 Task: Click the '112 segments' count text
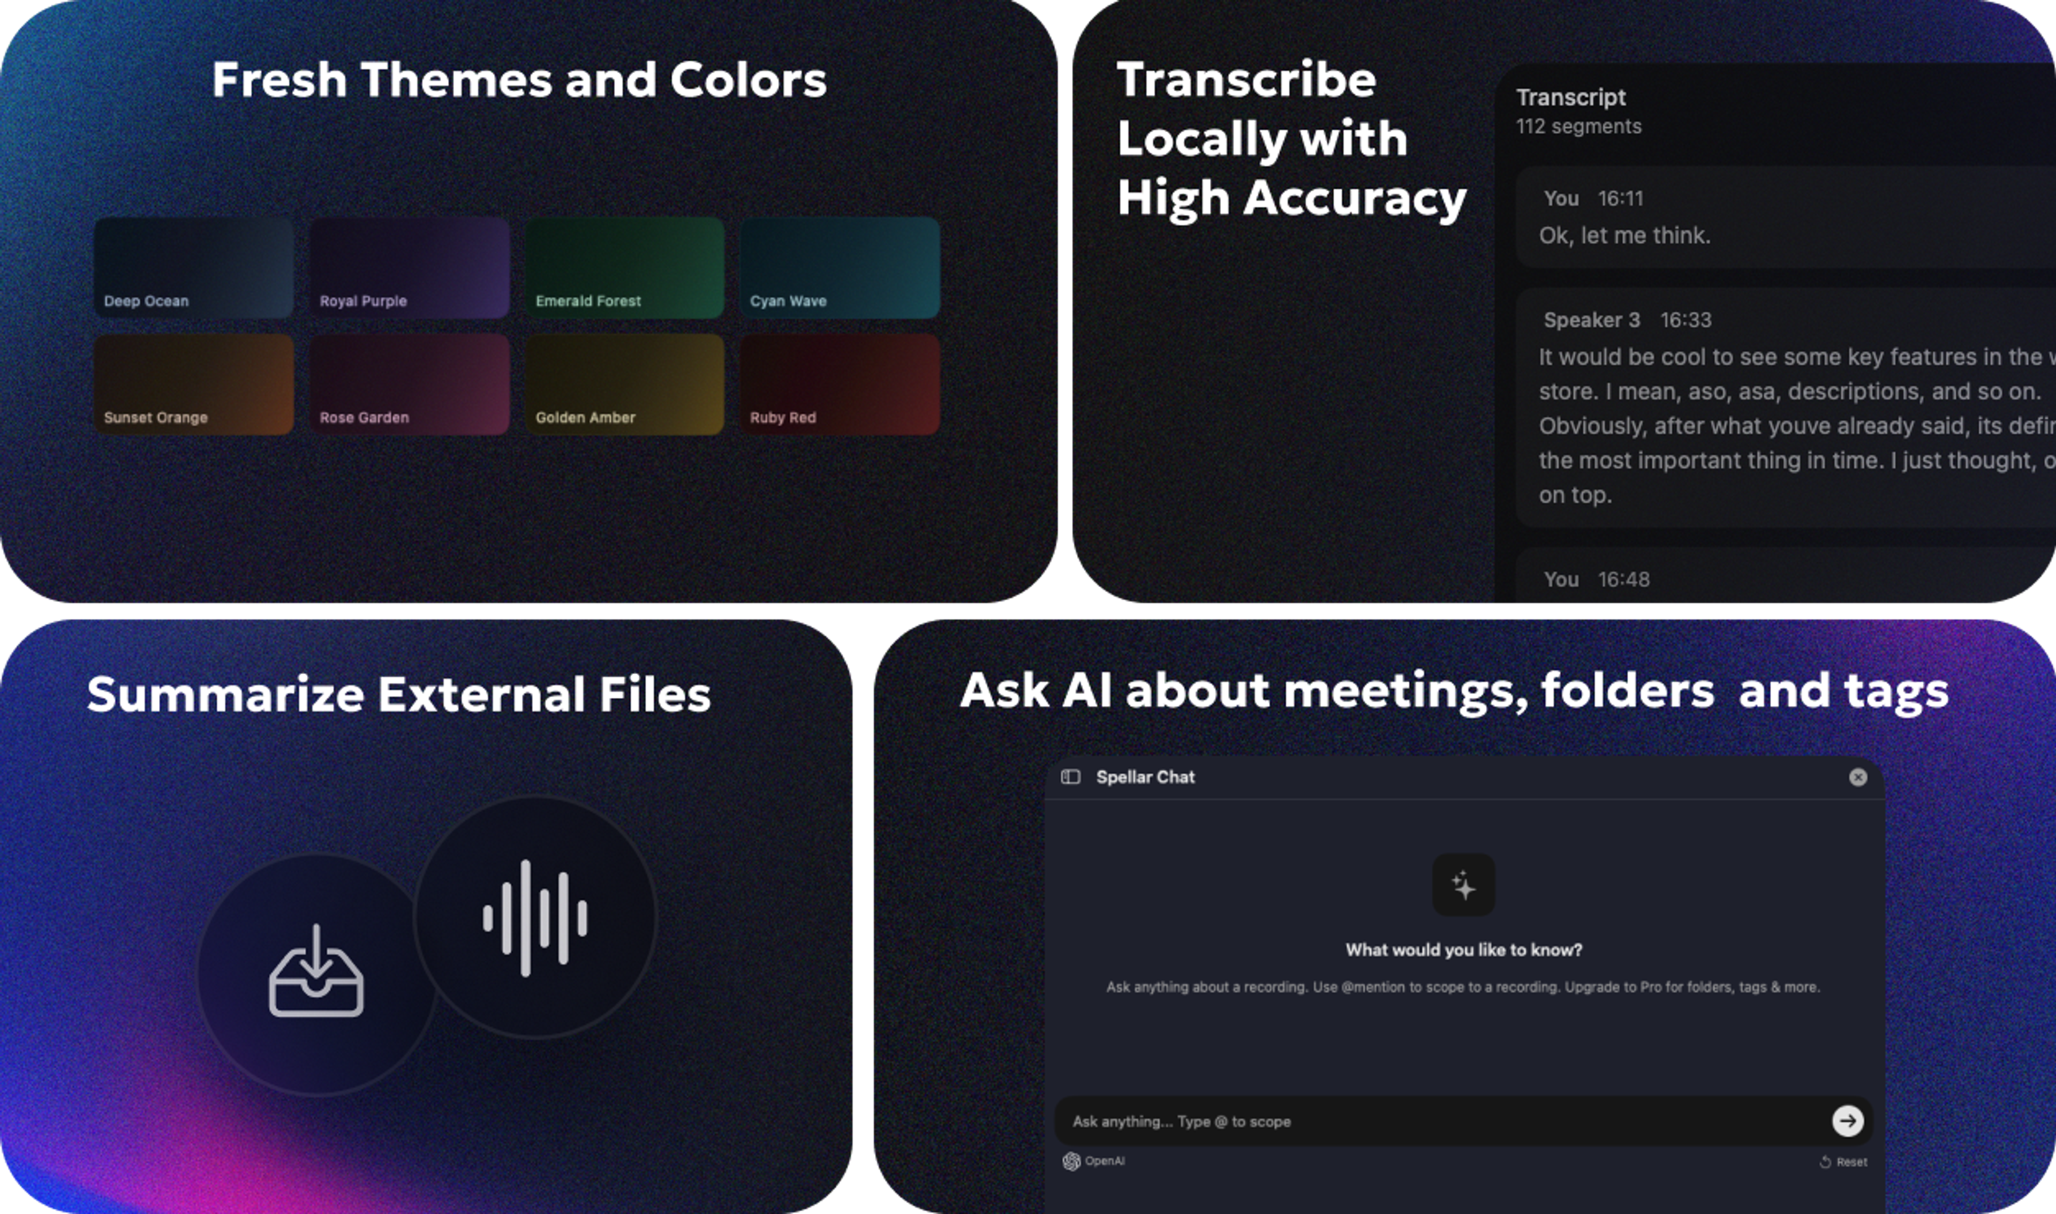click(x=1578, y=127)
